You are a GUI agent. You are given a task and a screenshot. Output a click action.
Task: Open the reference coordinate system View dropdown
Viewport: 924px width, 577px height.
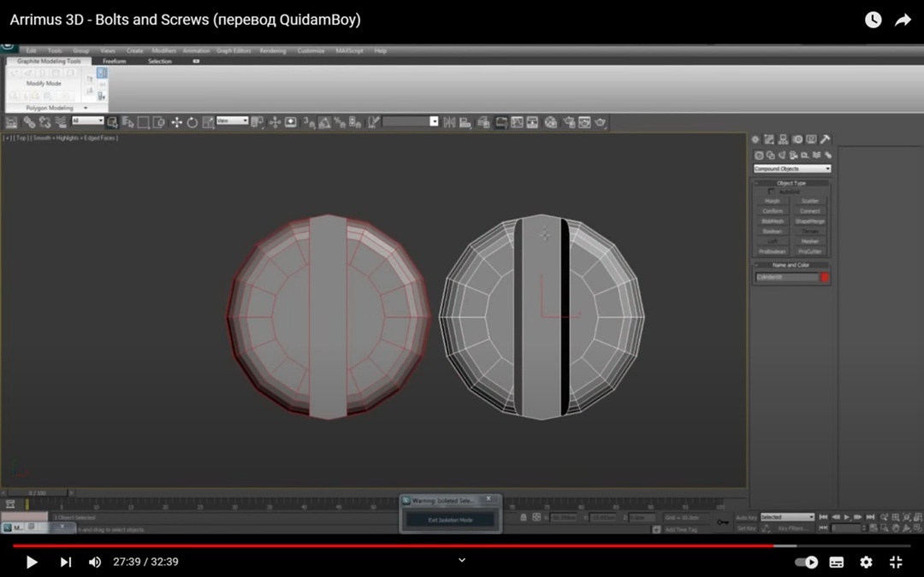232,121
